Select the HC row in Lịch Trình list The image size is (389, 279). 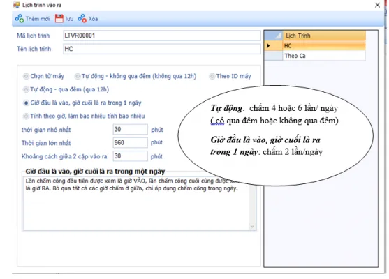(x=324, y=46)
